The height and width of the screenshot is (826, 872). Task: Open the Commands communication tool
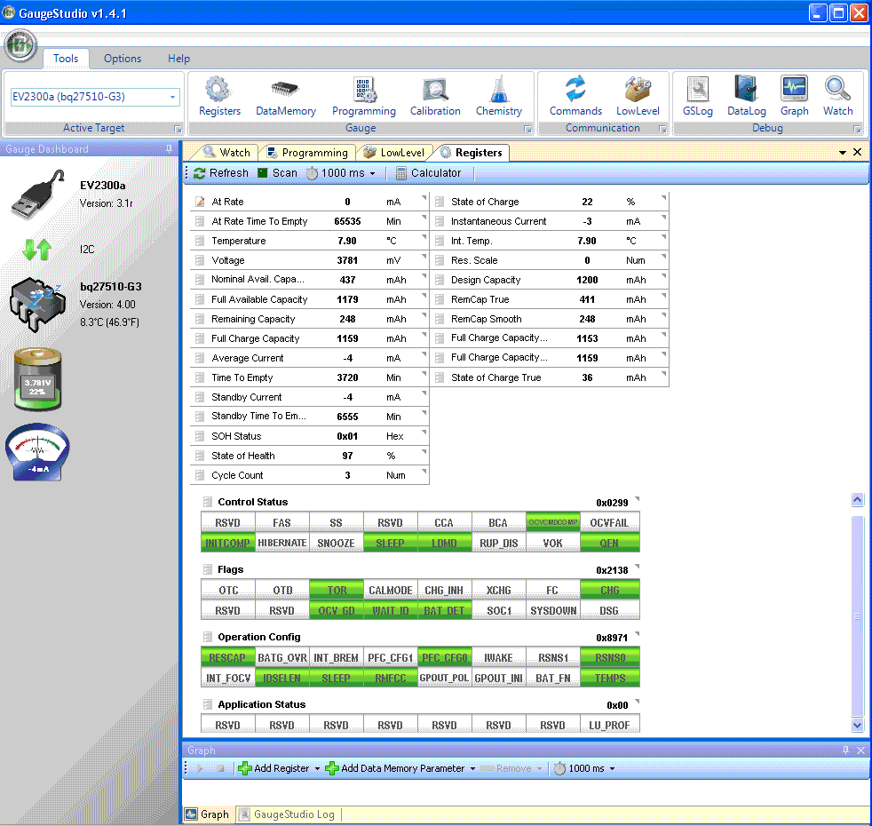(x=575, y=98)
